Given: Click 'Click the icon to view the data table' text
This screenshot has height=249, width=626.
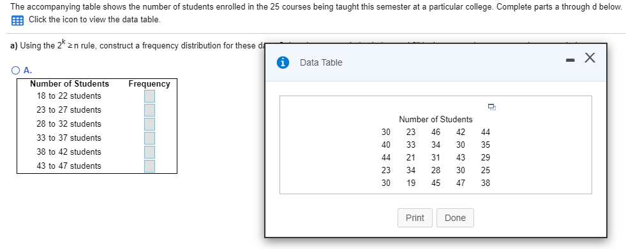Looking at the screenshot, I should [x=94, y=20].
